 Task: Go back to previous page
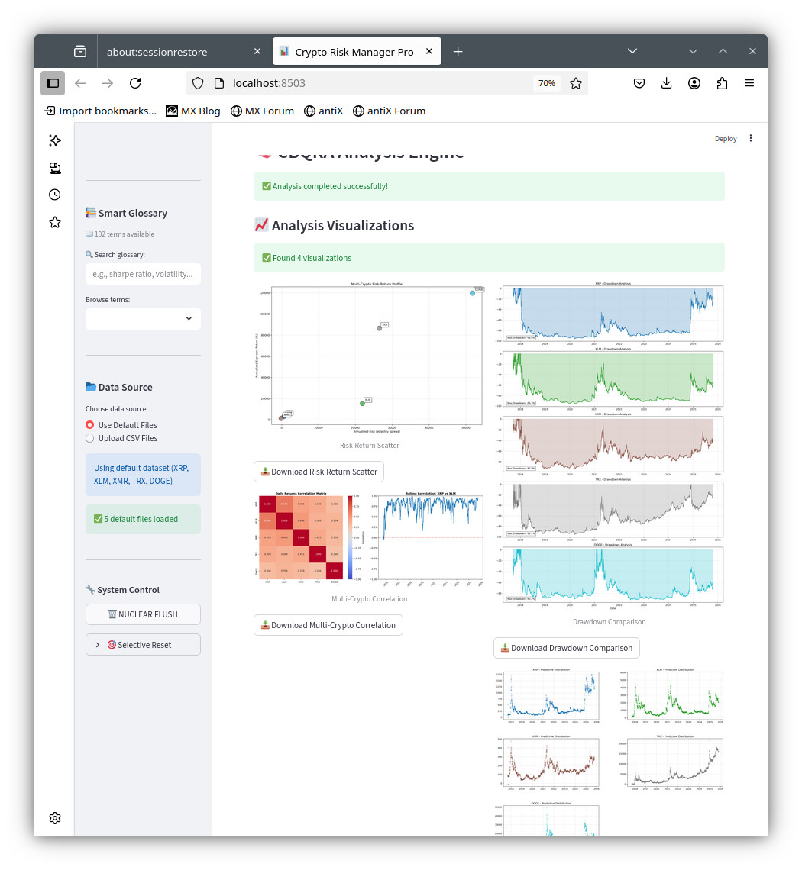pos(80,83)
